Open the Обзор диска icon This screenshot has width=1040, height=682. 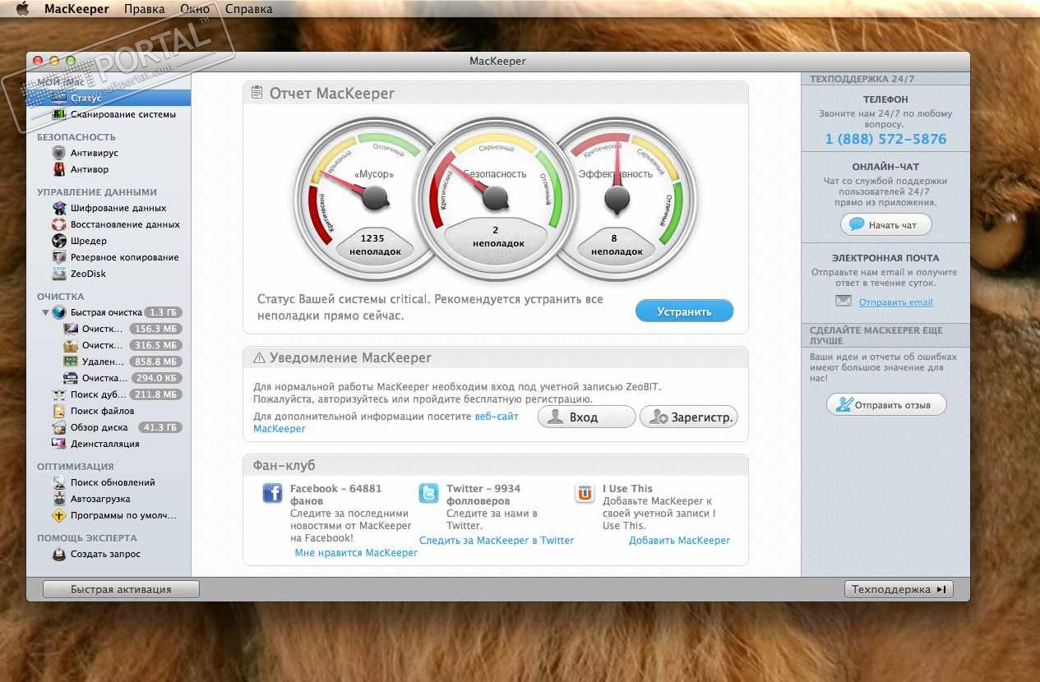[58, 427]
